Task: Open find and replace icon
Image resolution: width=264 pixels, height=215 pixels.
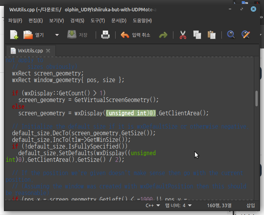Action: point(246,35)
